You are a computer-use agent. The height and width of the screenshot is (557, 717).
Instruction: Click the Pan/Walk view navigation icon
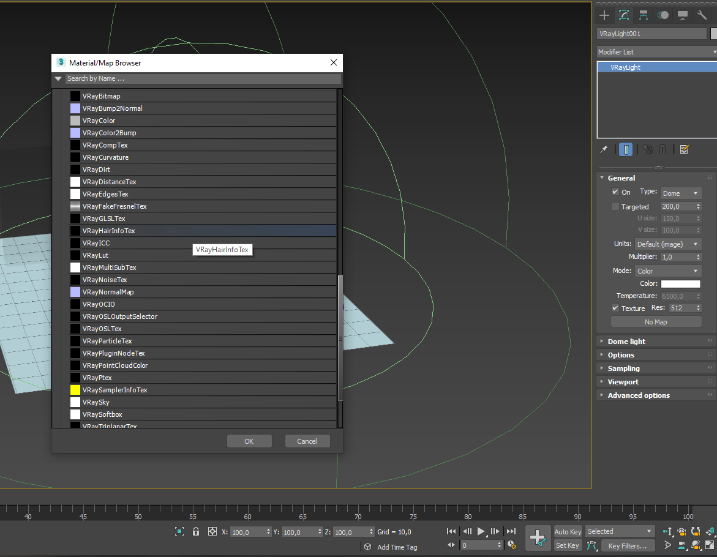(x=681, y=545)
